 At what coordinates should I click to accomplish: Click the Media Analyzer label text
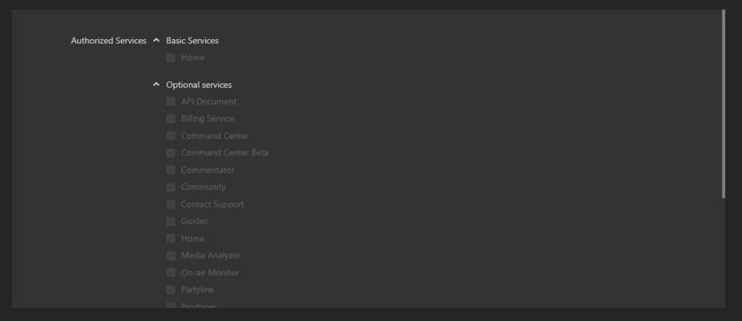click(x=210, y=256)
